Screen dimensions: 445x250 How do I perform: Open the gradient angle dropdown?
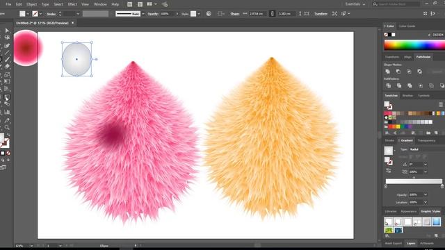click(425, 164)
